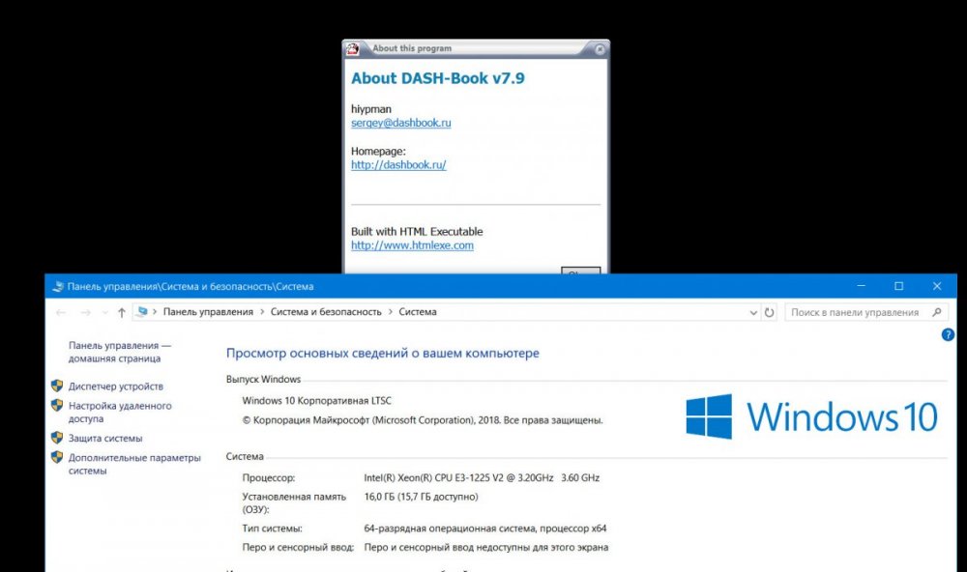The width and height of the screenshot is (967, 572).
Task: Click the computer icon in address bar
Action: click(142, 312)
